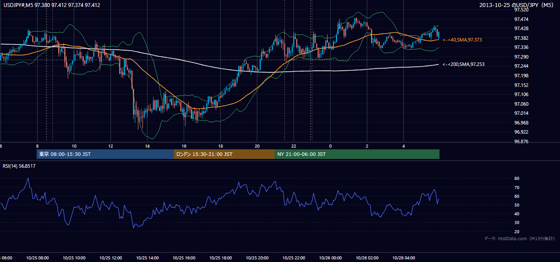
Task: Click the bottom time label 10/26 04:00
Action: (x=404, y=258)
